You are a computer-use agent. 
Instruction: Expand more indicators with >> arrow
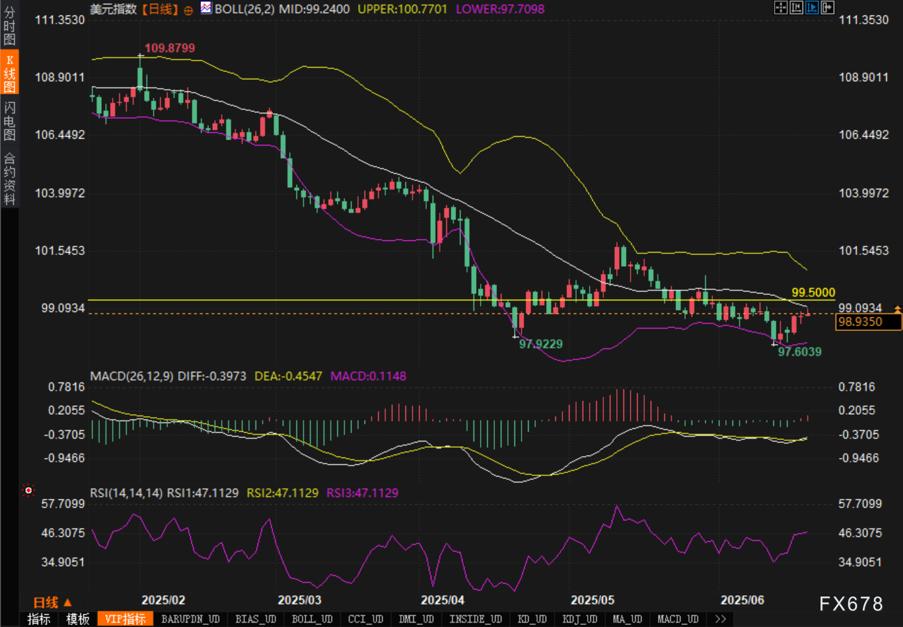tap(720, 619)
